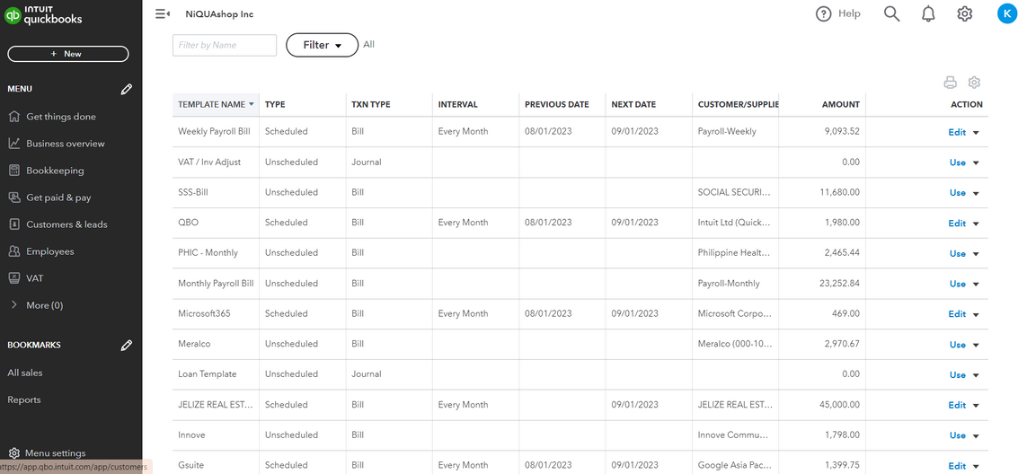Open table column settings gear
This screenshot has height=474, width=1018.
974,83
